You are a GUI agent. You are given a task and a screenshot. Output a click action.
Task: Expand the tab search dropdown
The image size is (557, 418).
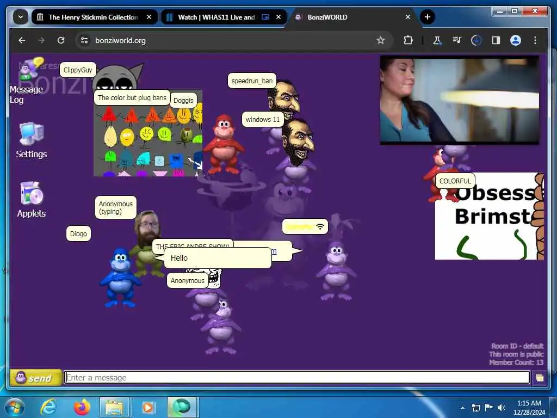tap(21, 17)
